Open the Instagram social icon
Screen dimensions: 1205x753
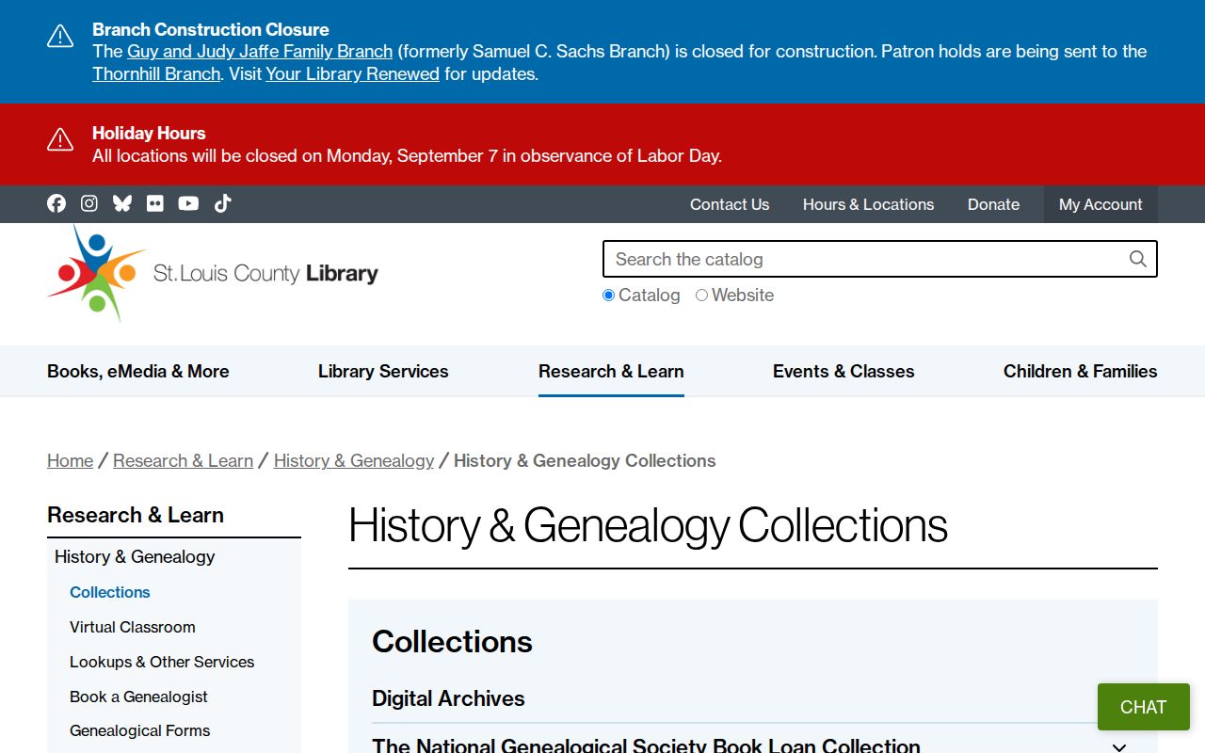tap(89, 203)
